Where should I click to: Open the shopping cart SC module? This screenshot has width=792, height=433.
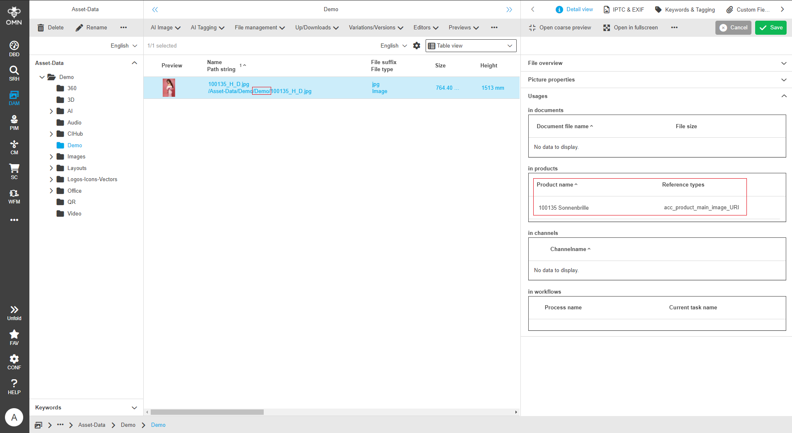tap(14, 172)
